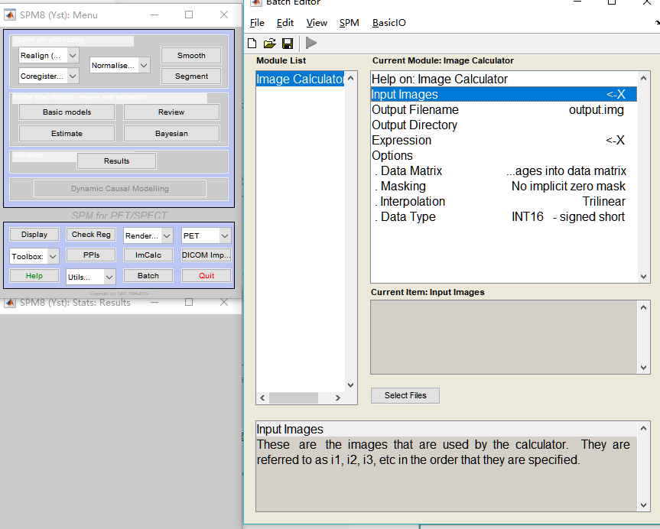The height and width of the screenshot is (529, 660).
Task: Open Basic models
Action: pyautogui.click(x=67, y=112)
